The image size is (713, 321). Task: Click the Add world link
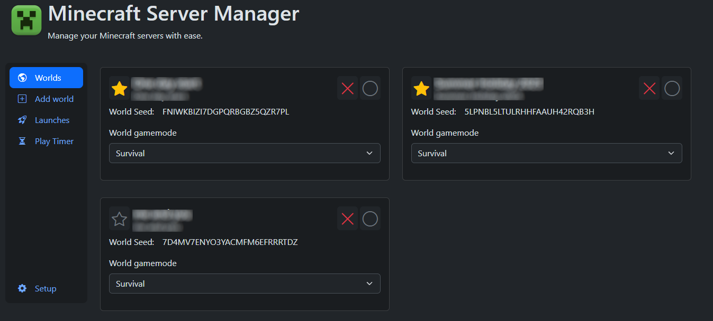tap(53, 99)
